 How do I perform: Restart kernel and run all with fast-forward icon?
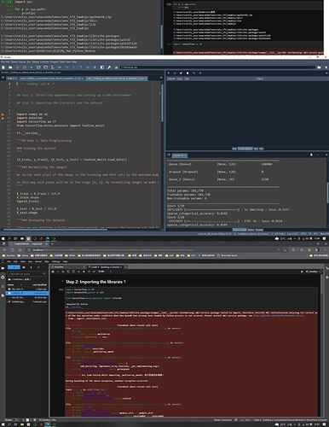click(x=94, y=272)
